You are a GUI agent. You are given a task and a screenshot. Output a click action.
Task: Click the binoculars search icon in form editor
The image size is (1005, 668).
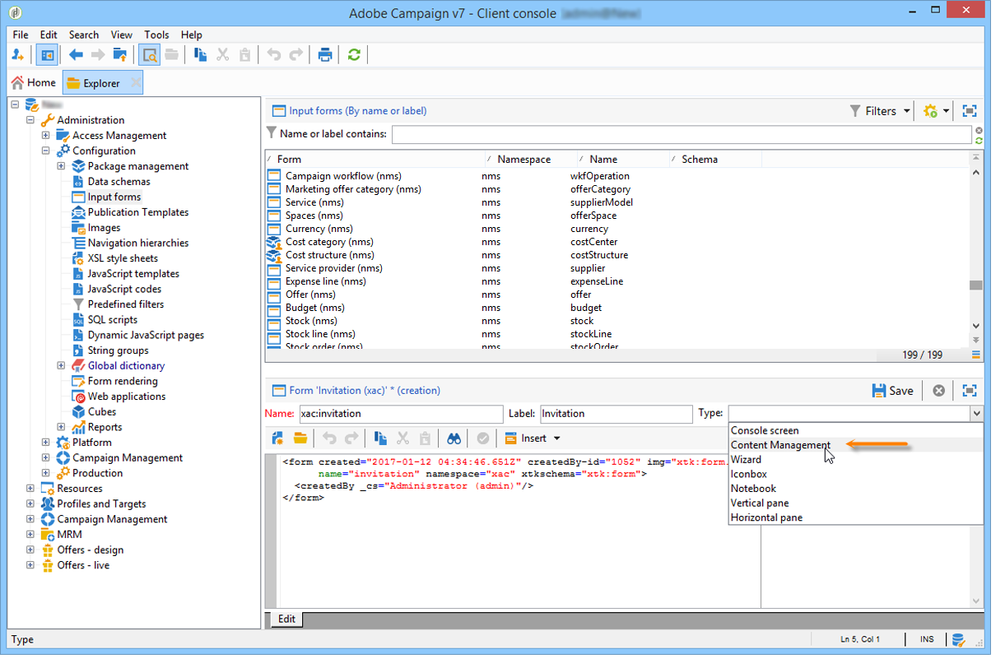(x=454, y=438)
